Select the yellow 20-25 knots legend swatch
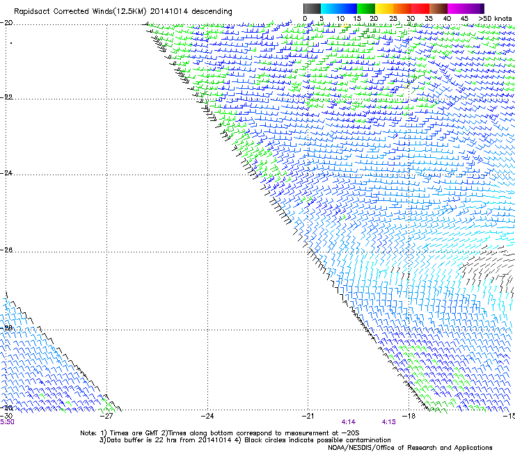 pyautogui.click(x=384, y=8)
